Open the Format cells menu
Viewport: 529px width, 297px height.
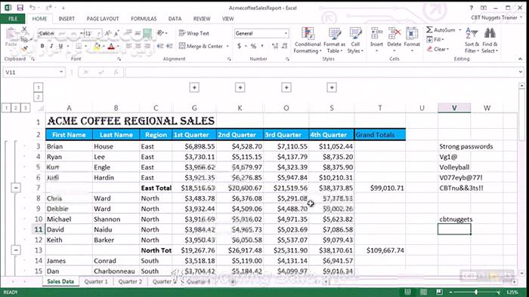click(x=412, y=40)
